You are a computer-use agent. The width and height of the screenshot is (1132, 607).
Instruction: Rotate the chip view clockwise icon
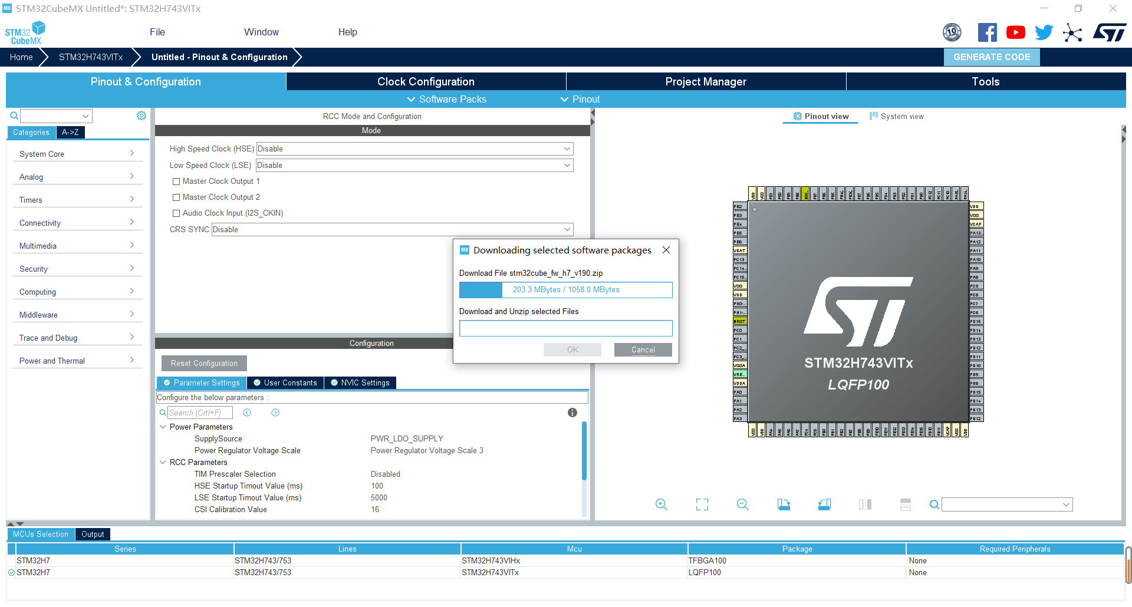click(784, 504)
